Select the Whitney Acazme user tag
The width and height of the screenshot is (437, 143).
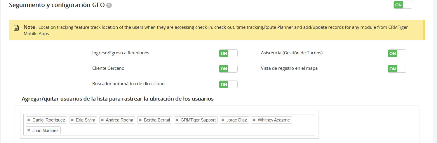274,120
